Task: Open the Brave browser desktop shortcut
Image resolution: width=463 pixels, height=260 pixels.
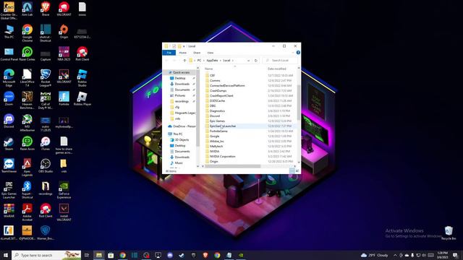Action: coord(46,9)
